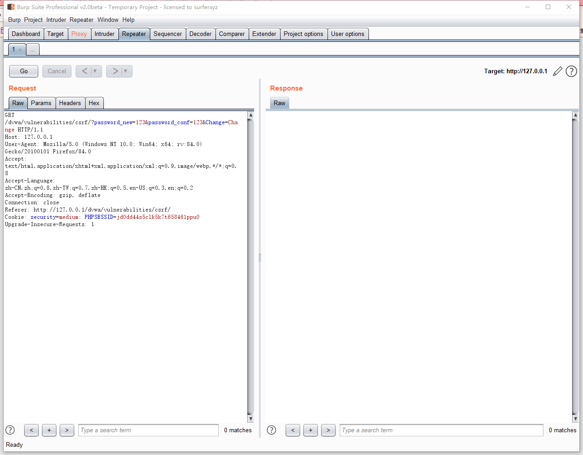
Task: Switch to the Decoder tab
Action: (200, 34)
